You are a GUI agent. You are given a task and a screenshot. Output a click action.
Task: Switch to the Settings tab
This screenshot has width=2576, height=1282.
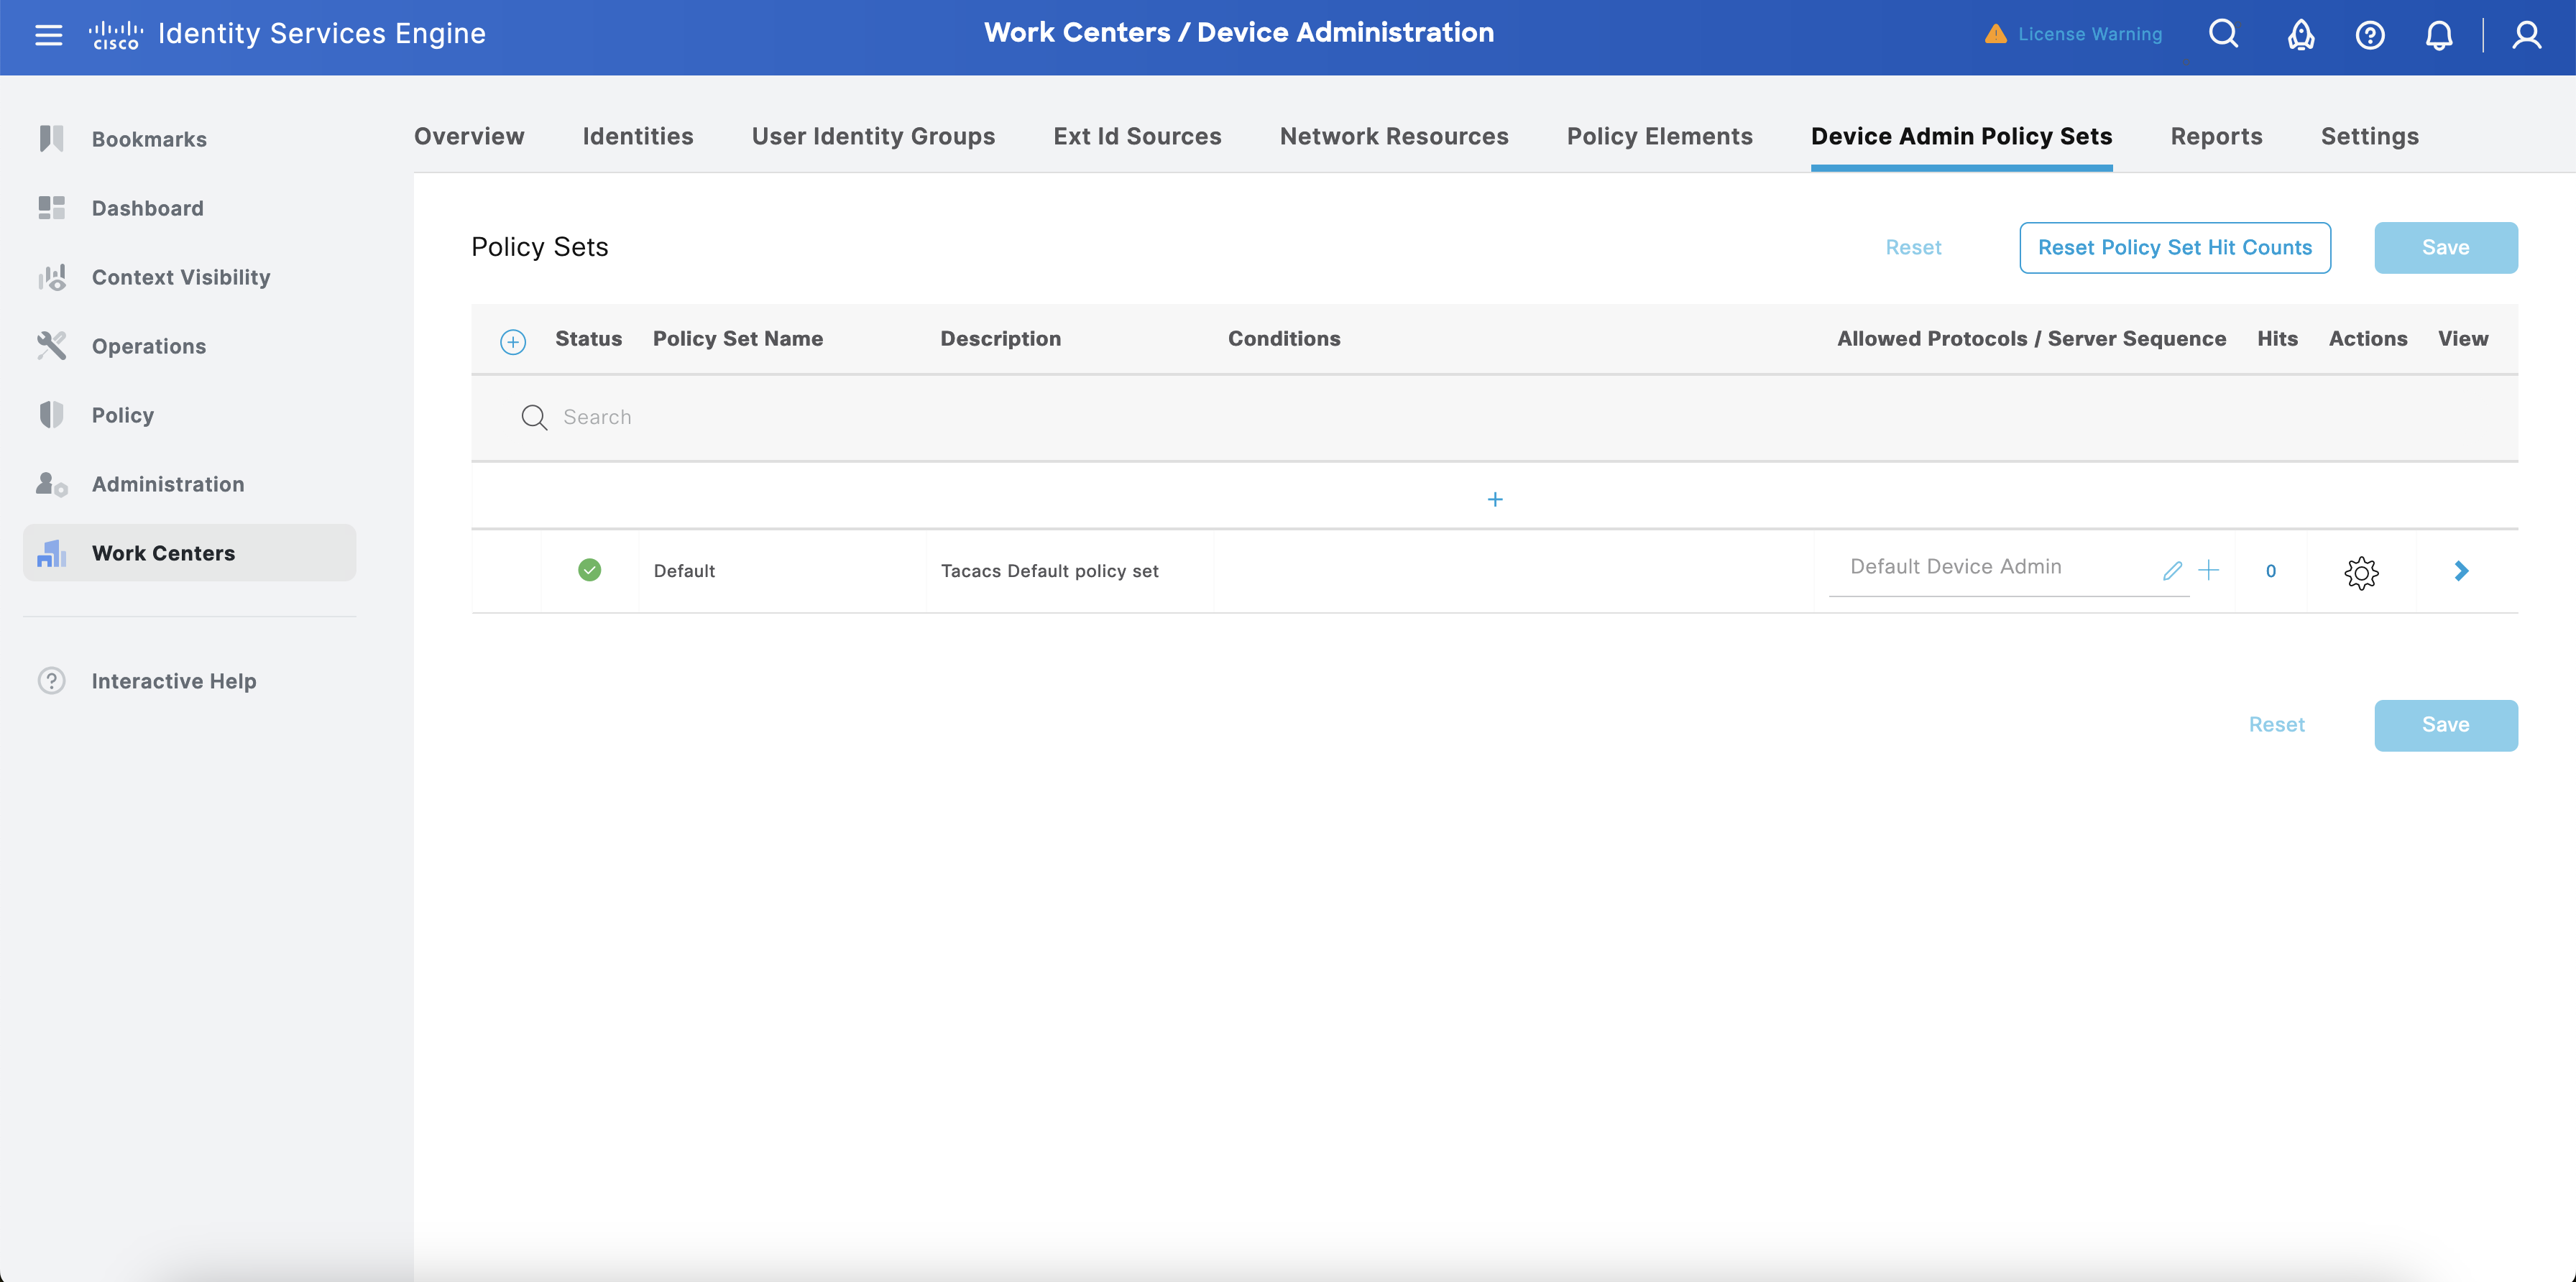[x=2369, y=136]
